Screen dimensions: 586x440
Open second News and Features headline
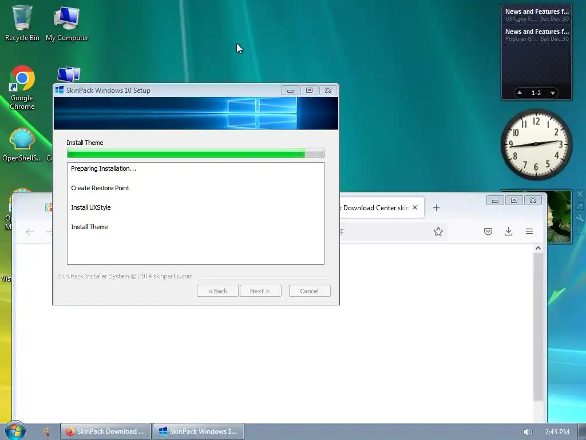tap(536, 35)
